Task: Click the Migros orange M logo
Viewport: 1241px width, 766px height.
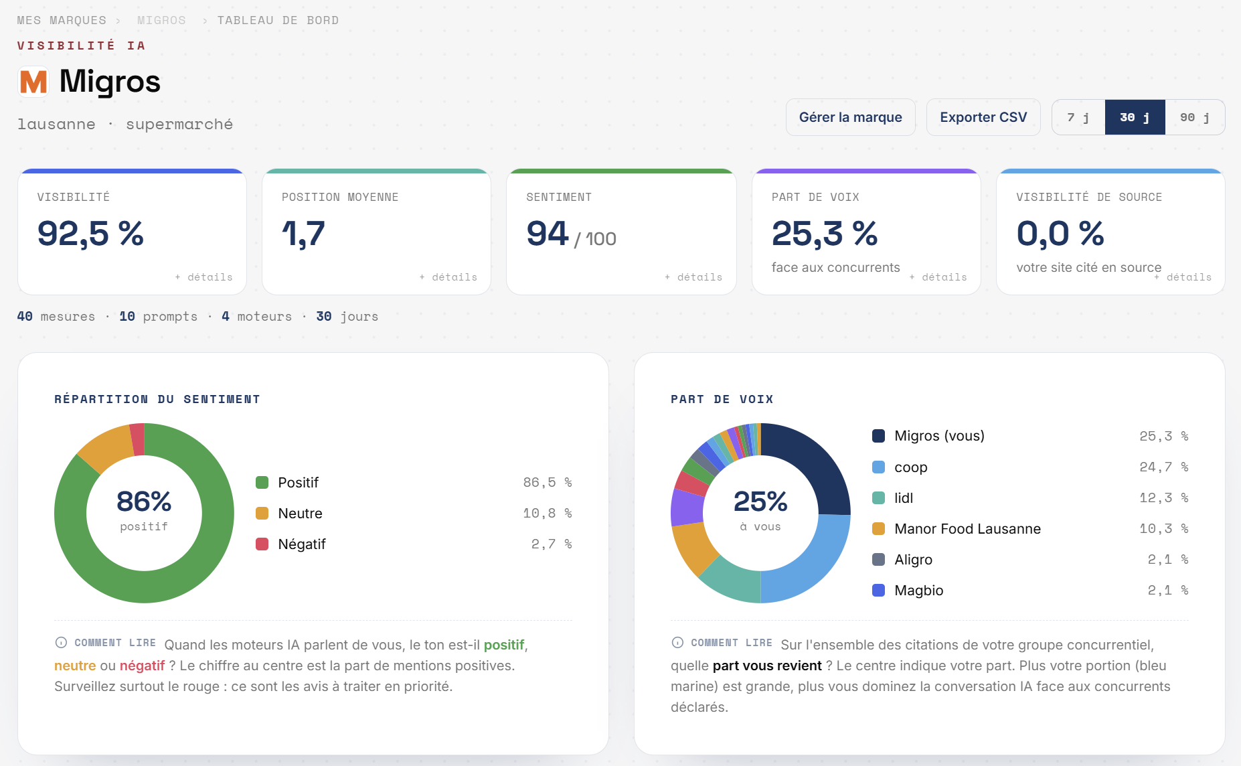Action: pyautogui.click(x=33, y=82)
